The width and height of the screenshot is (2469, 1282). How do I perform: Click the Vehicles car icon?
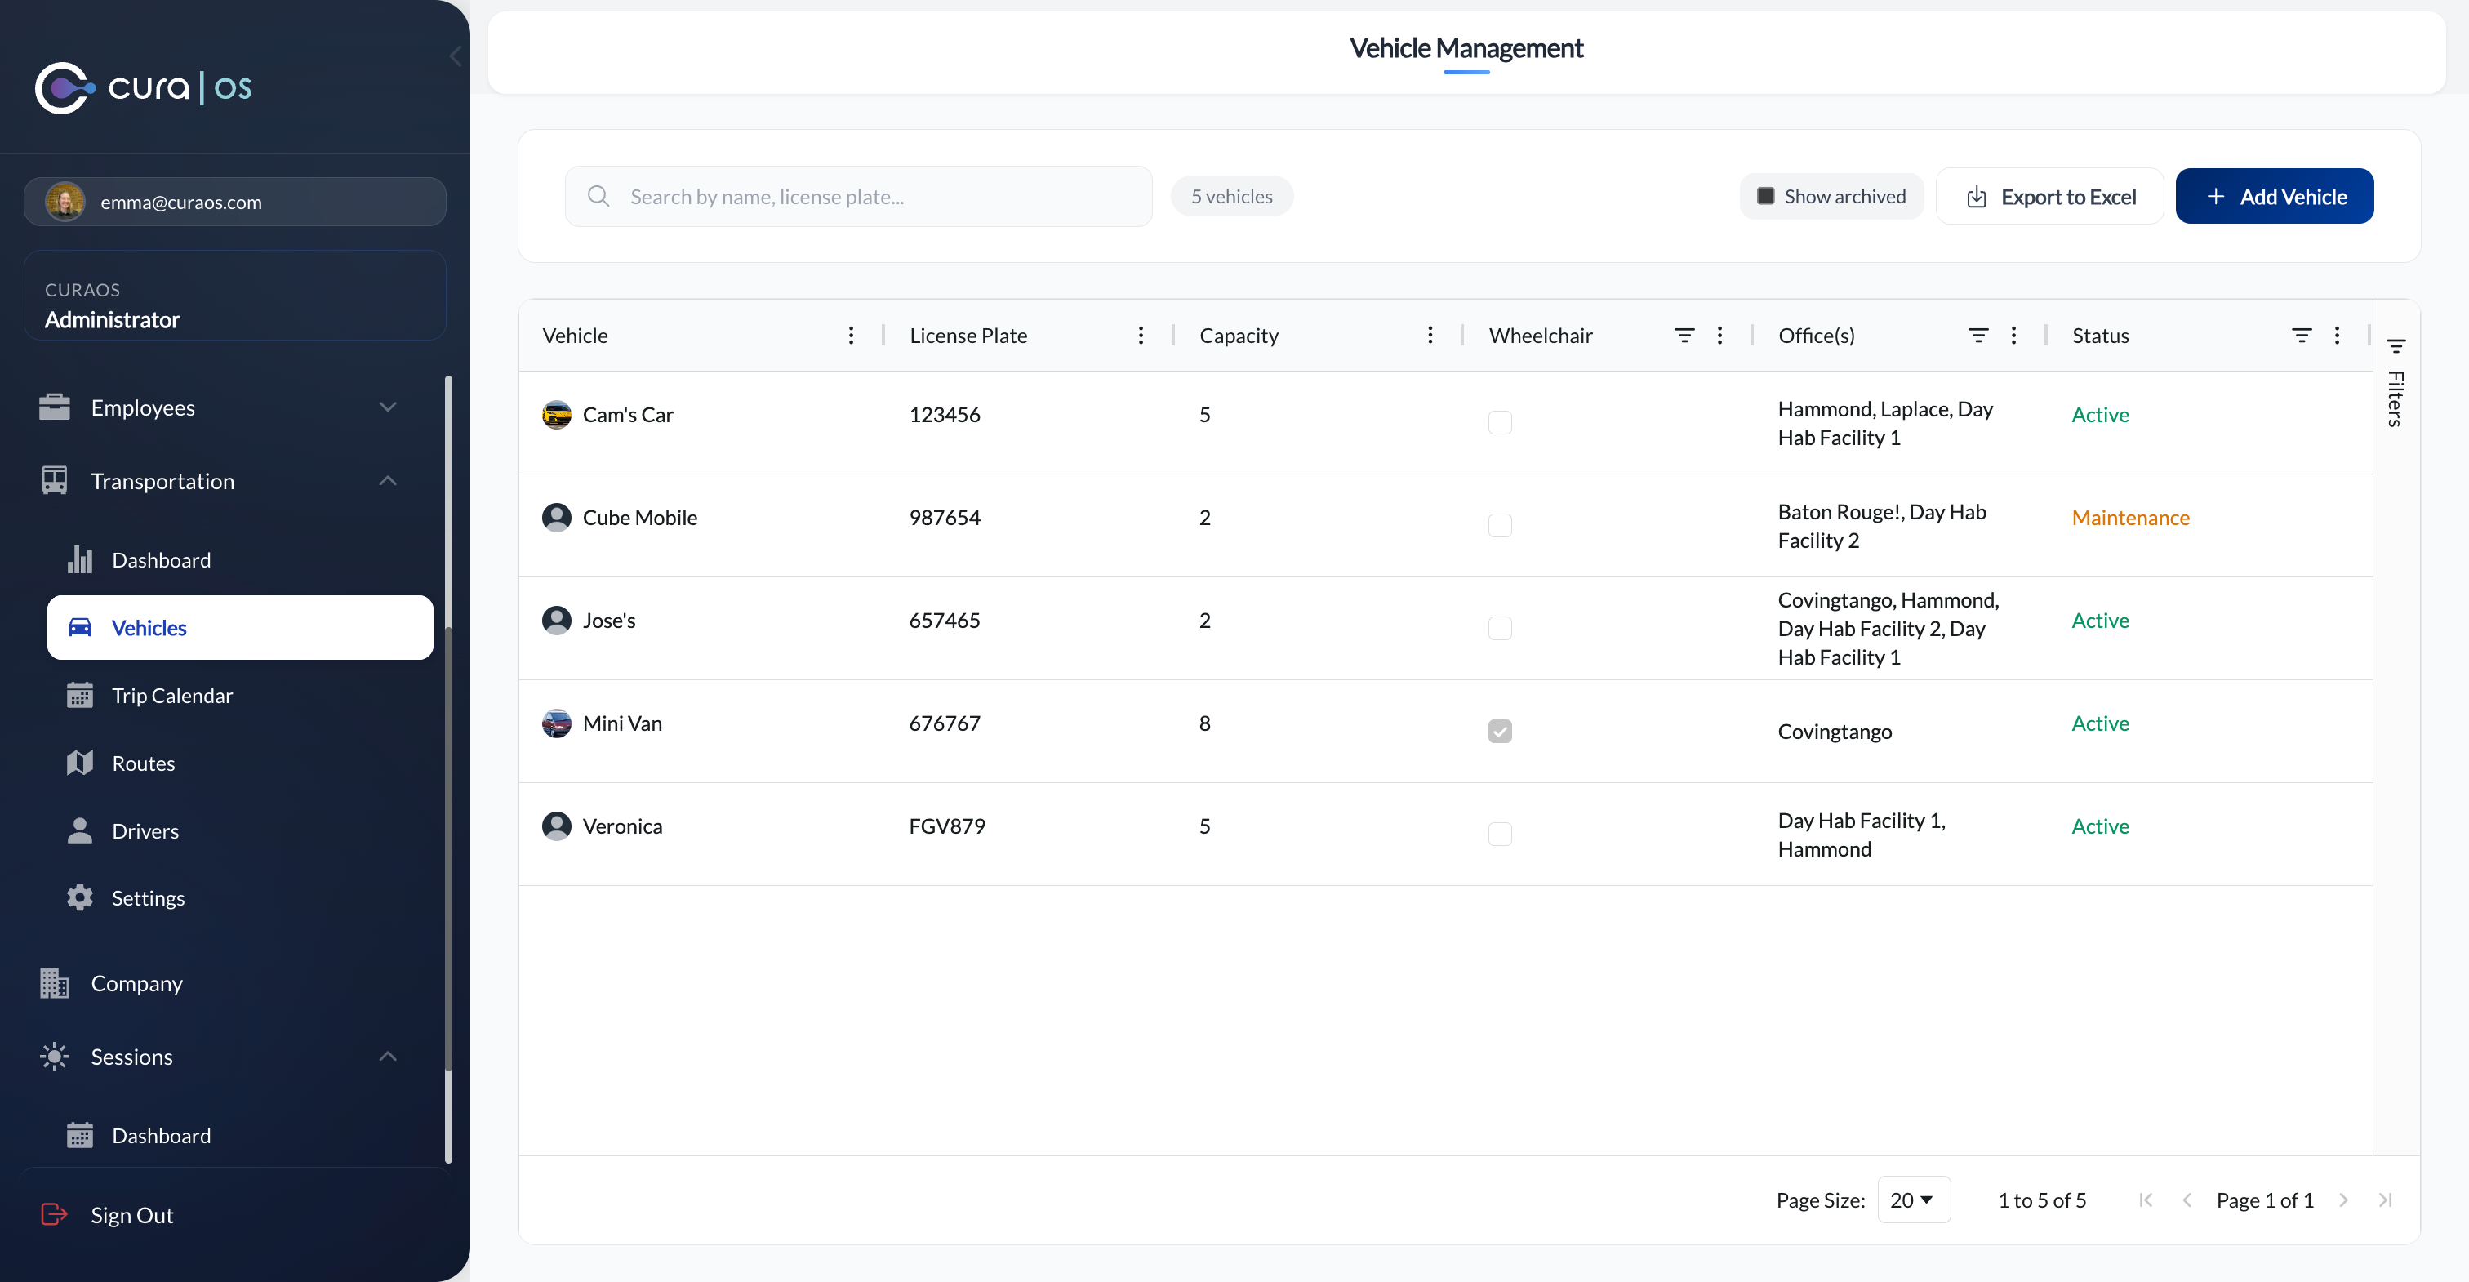pyautogui.click(x=79, y=627)
